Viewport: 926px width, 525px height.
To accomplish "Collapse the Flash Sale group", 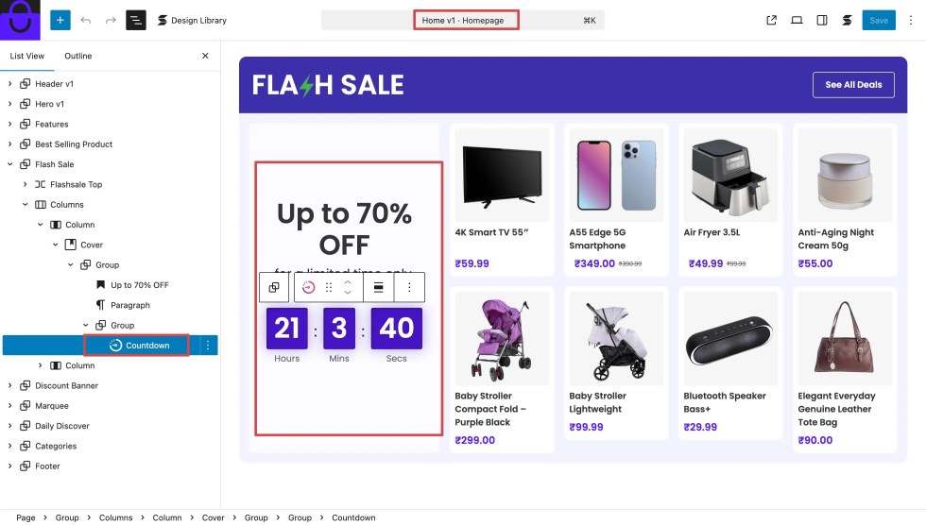I will tap(10, 164).
